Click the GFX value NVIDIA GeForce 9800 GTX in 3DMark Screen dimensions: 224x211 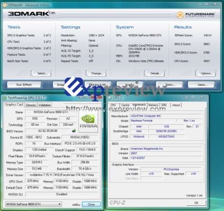point(145,35)
